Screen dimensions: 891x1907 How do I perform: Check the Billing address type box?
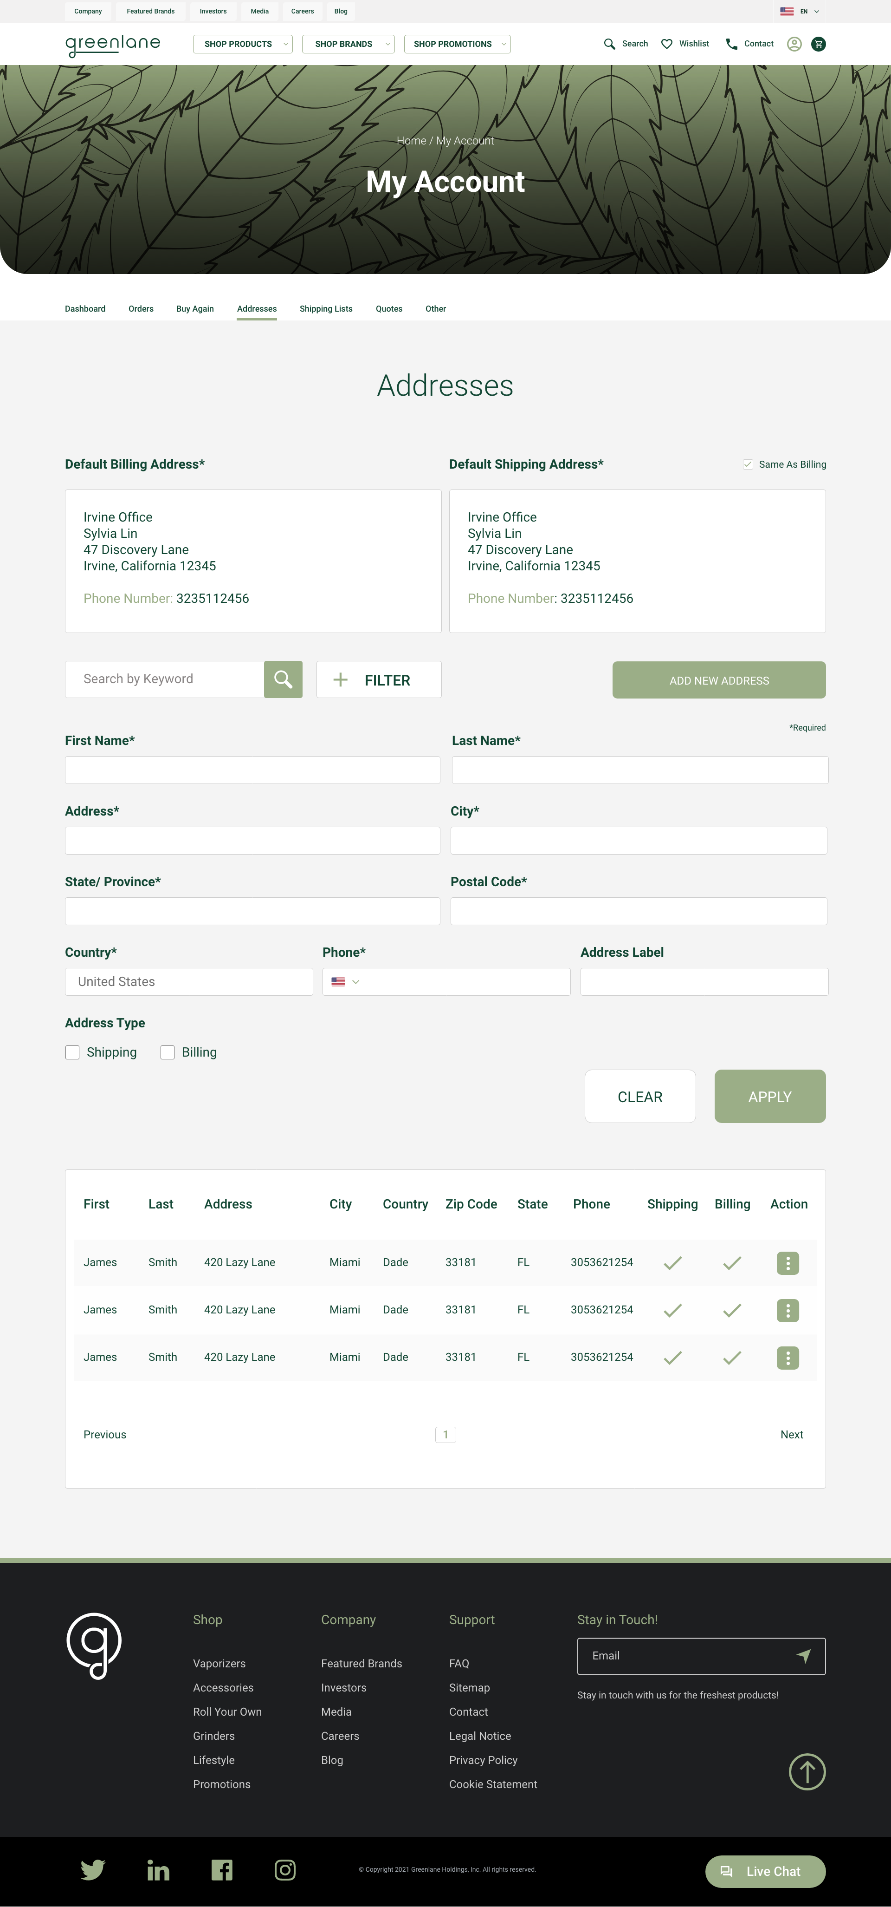pos(168,1053)
